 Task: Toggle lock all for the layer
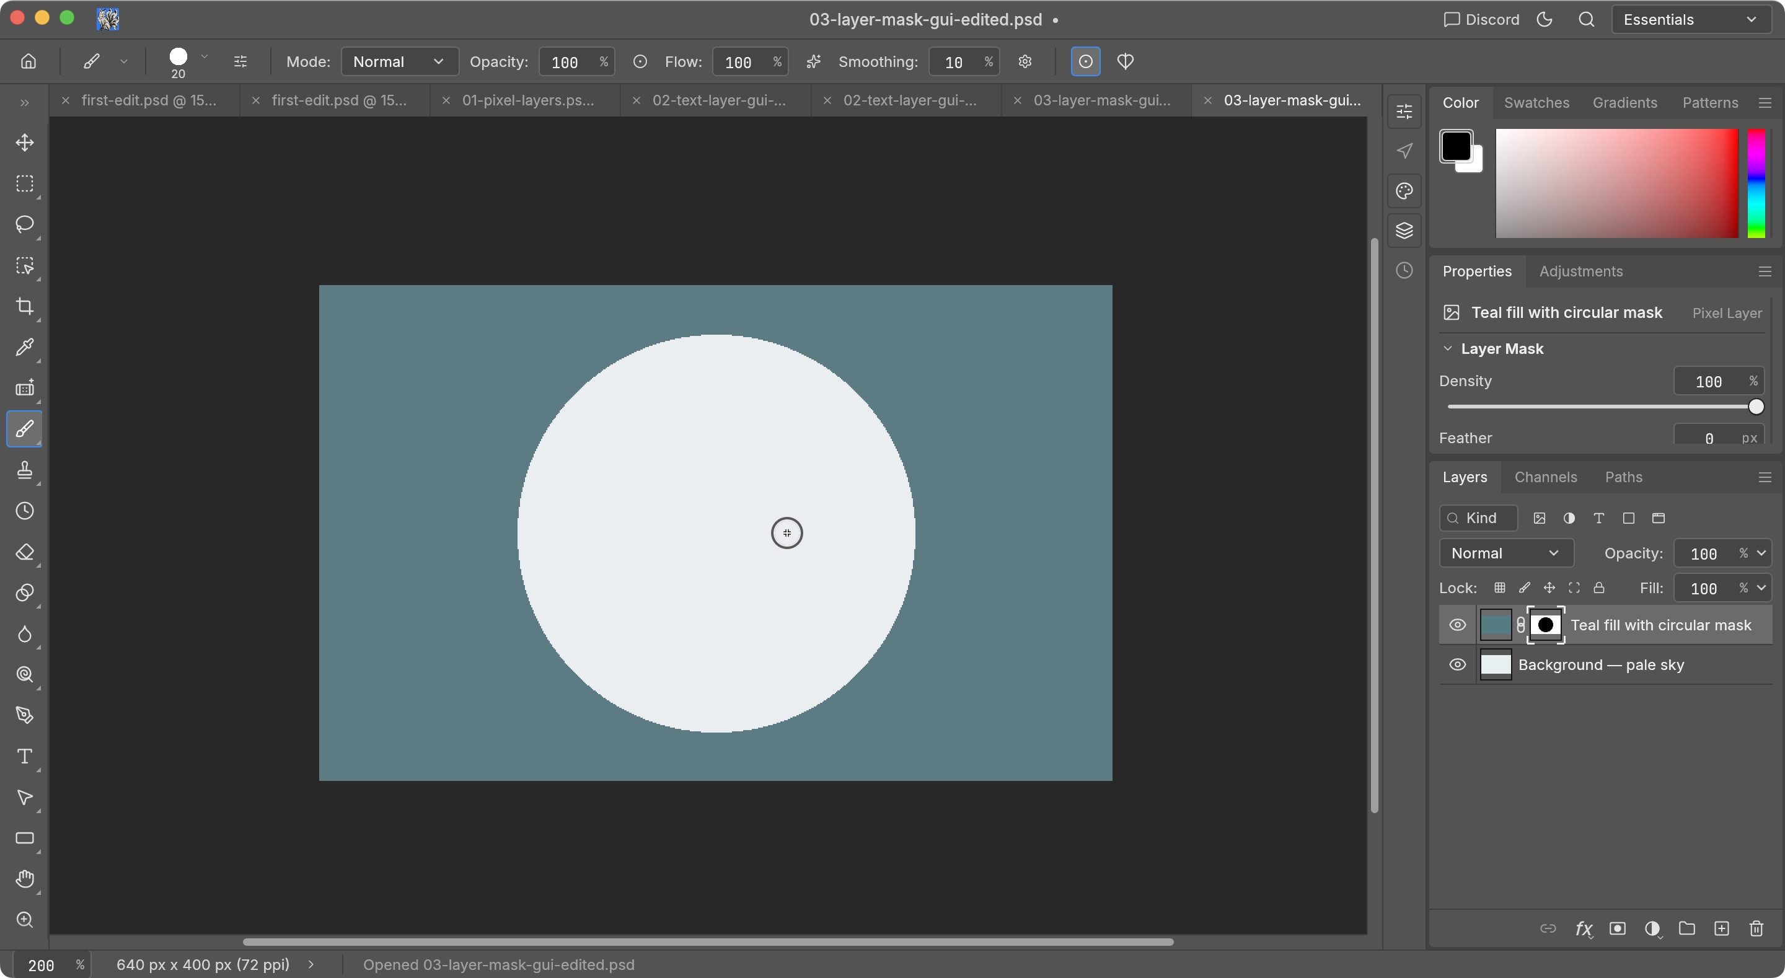[1599, 588]
